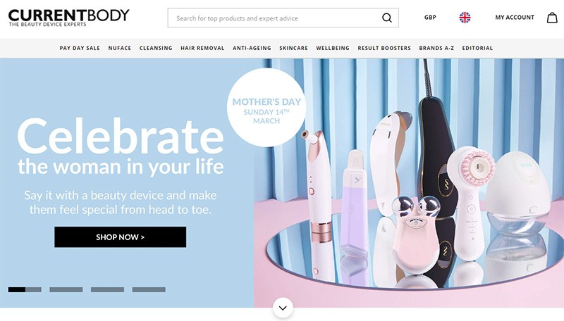Click the scroll-down chevron circle
The height and width of the screenshot is (321, 564).
pos(283,308)
